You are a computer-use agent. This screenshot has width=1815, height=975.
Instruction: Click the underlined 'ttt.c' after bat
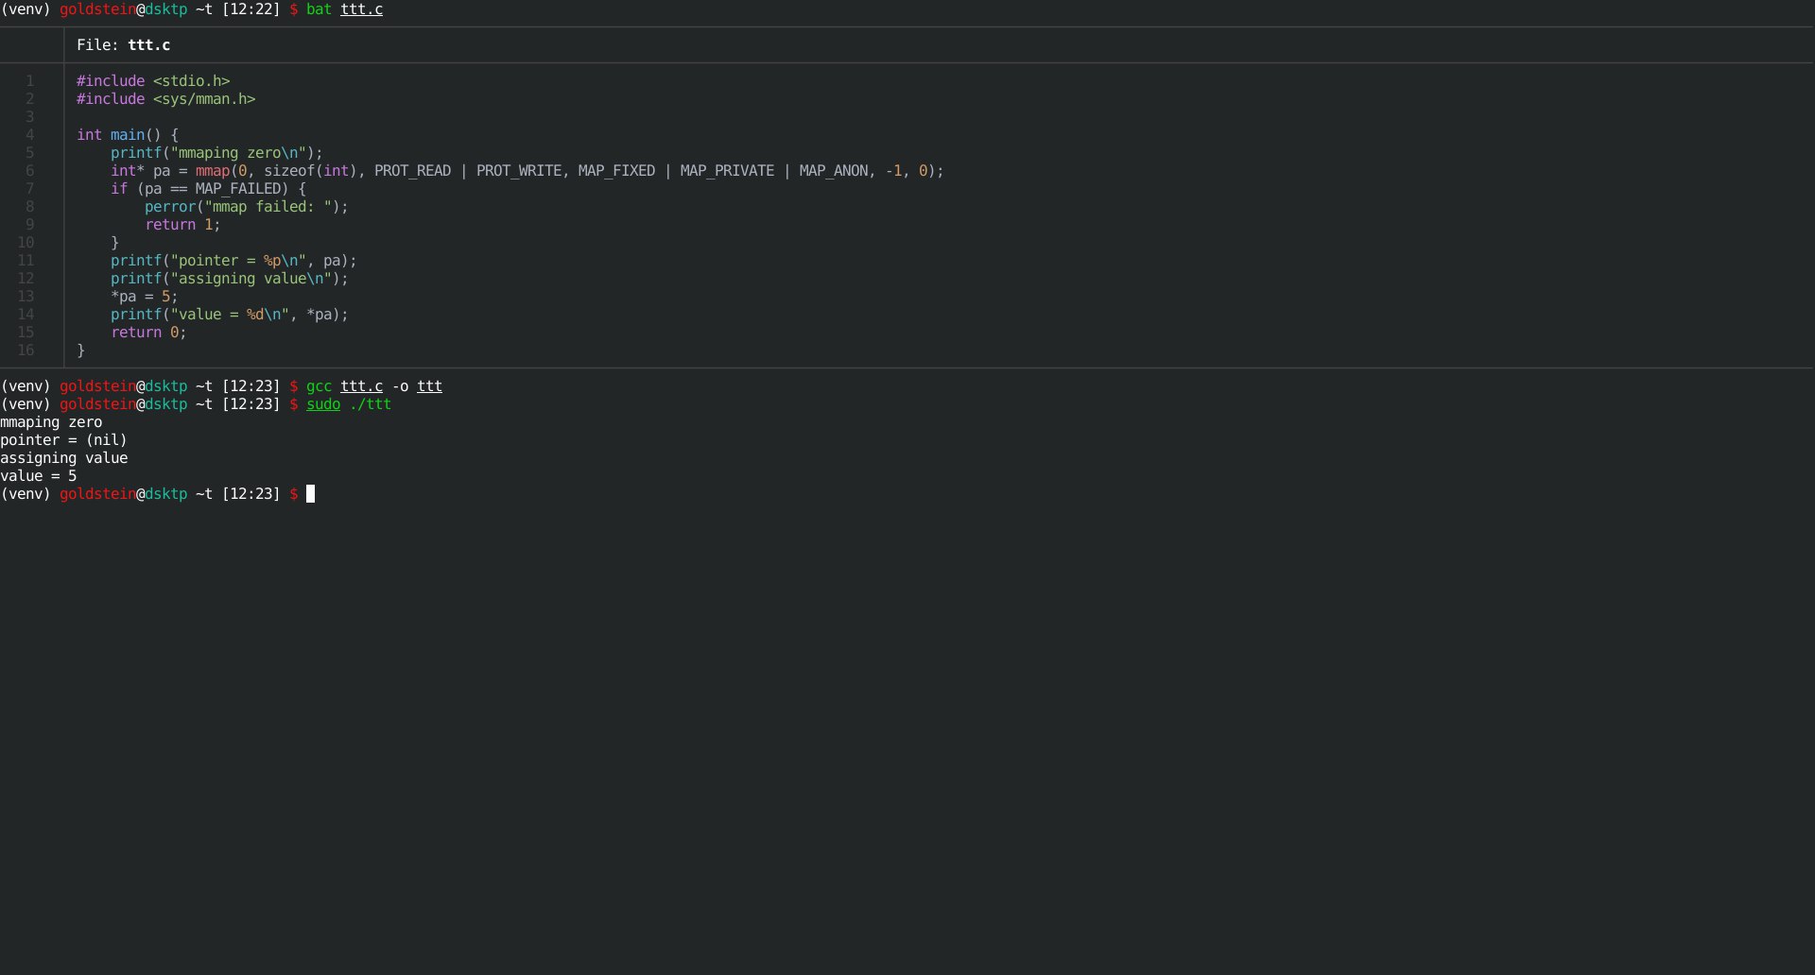361,9
